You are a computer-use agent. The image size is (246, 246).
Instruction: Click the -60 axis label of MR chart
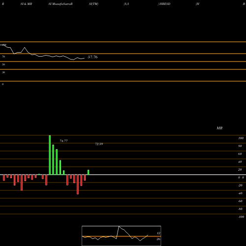pyautogui.click(x=240, y=201)
